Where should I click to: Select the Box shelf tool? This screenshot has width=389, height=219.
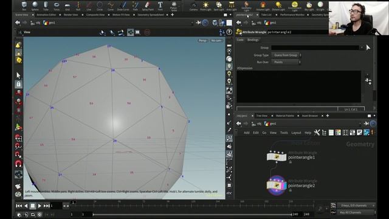click(x=24, y=5)
